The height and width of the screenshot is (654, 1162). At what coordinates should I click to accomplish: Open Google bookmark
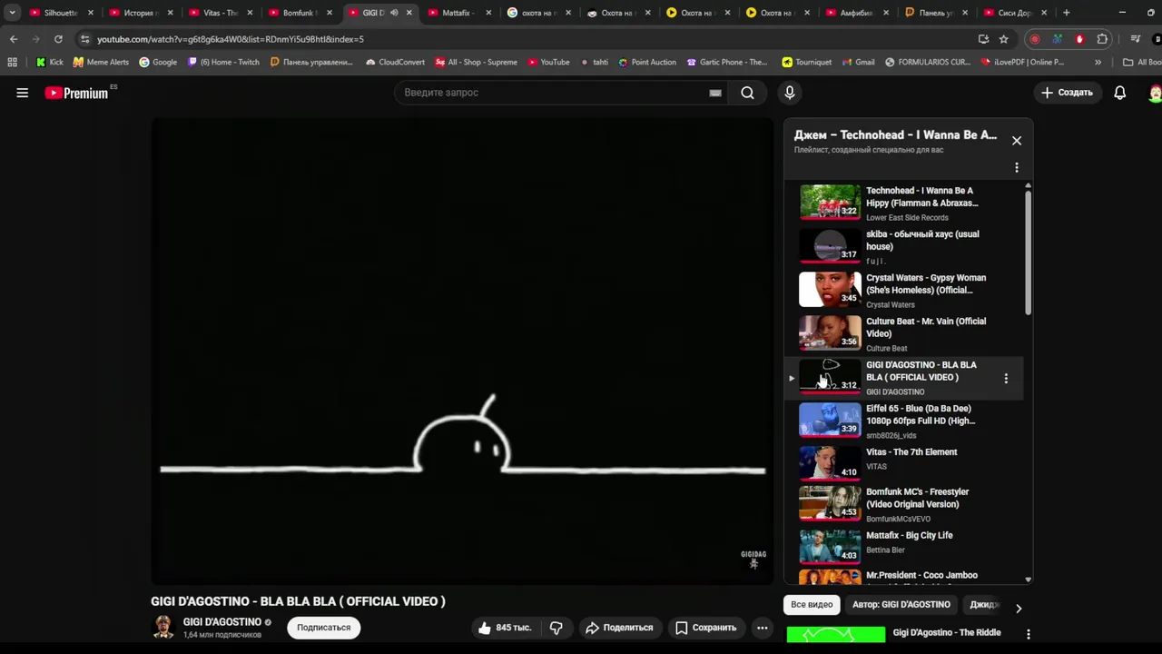(158, 62)
